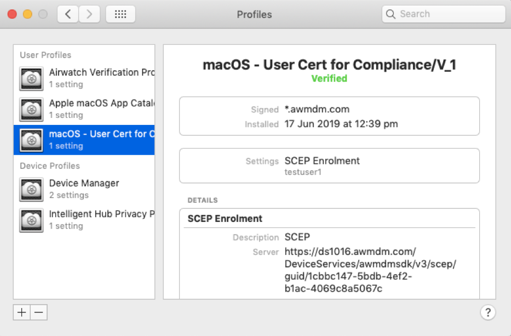The image size is (511, 336).
Task: Open the Show All preferences grid icon
Action: pos(120,14)
